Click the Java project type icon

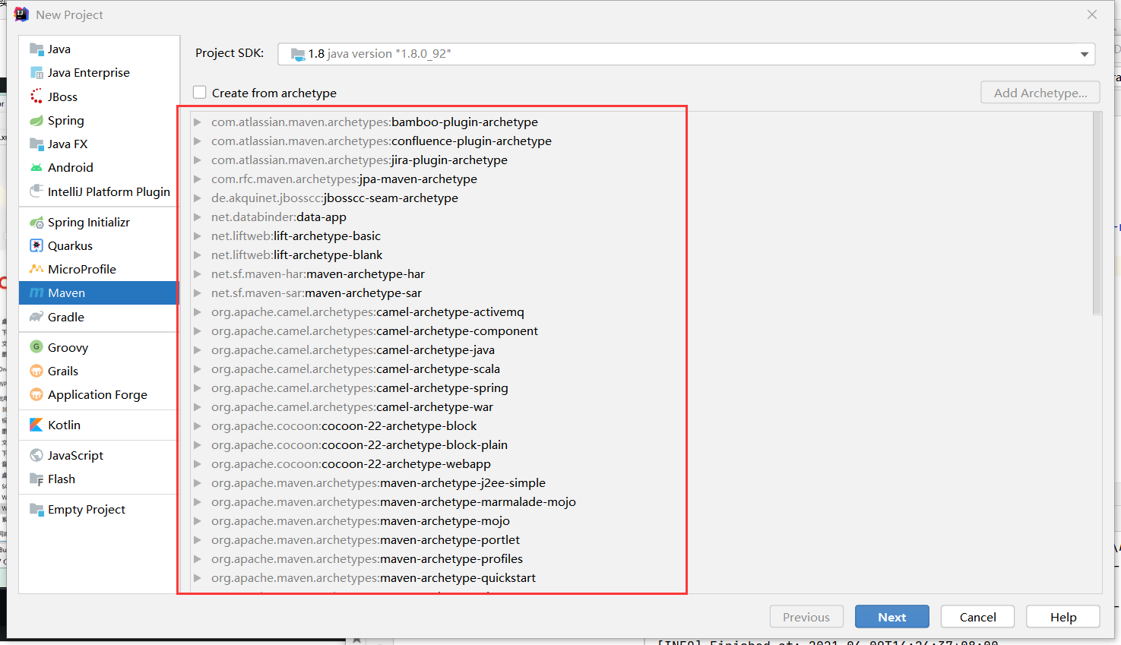pos(36,49)
